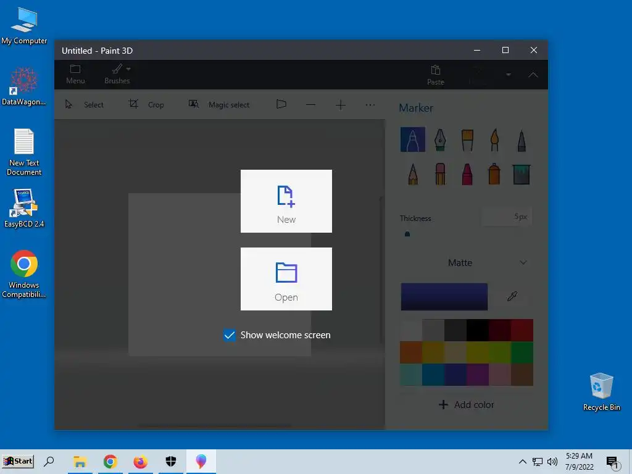The width and height of the screenshot is (632, 474).
Task: Open the notification center icon
Action: [x=613, y=463]
